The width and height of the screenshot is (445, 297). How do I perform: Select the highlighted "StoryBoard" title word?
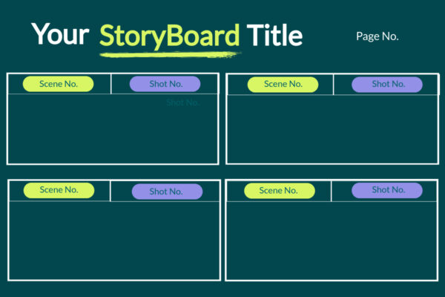point(169,35)
